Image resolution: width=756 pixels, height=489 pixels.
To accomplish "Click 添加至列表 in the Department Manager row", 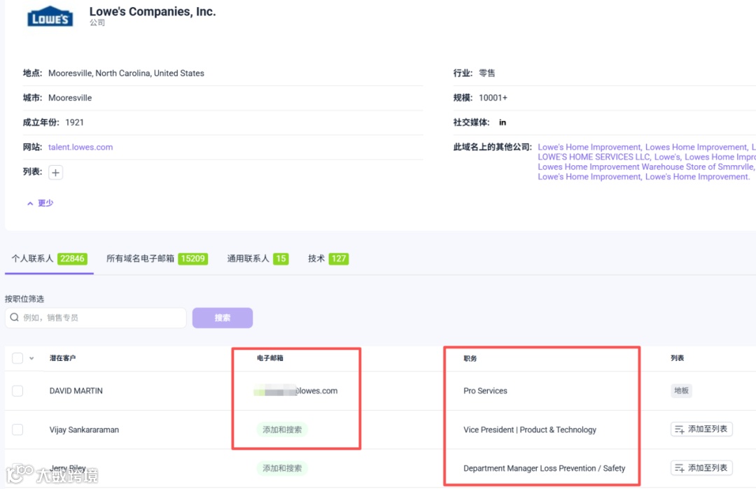I will click(x=701, y=468).
